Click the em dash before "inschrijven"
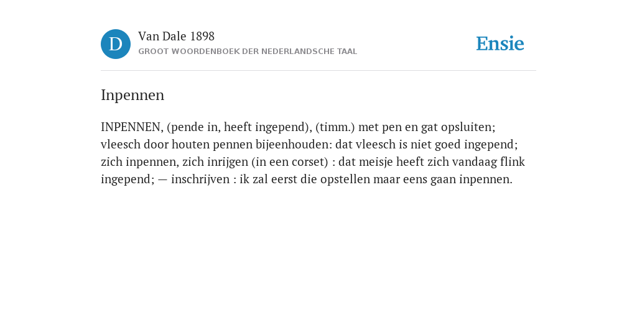 click(x=162, y=179)
